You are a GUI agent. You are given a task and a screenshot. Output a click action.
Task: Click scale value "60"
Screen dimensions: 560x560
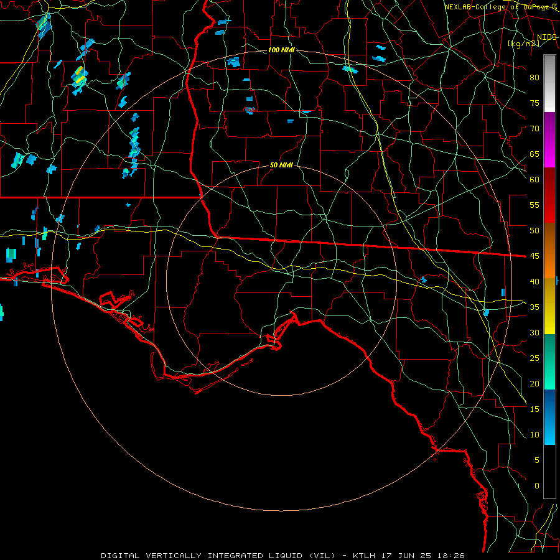534,179
